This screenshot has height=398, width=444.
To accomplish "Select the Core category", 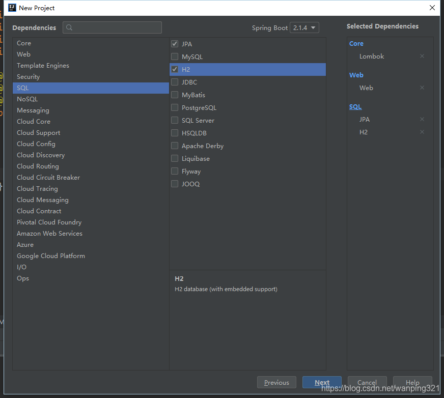I will point(91,43).
